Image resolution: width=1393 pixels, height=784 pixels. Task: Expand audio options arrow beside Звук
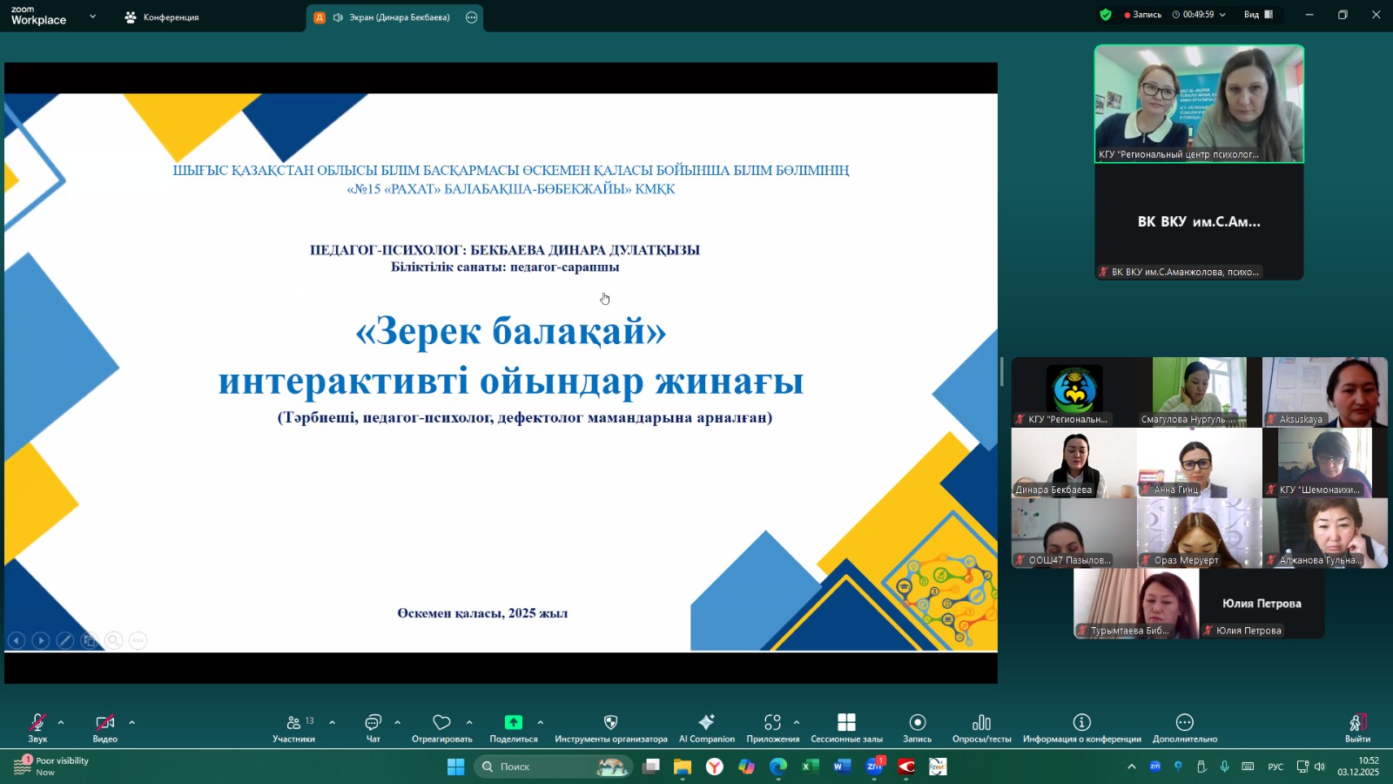click(x=61, y=722)
